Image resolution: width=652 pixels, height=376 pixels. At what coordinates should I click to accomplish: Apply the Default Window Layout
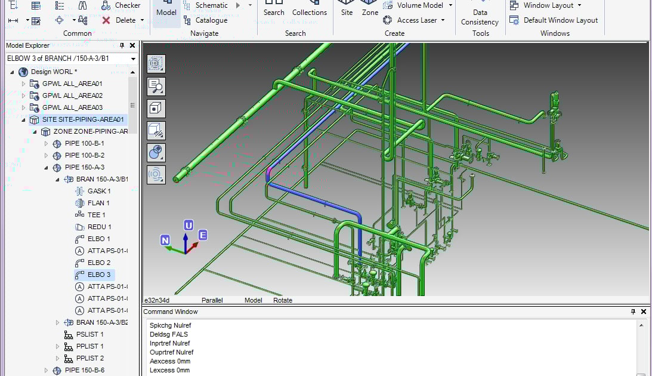click(x=554, y=20)
